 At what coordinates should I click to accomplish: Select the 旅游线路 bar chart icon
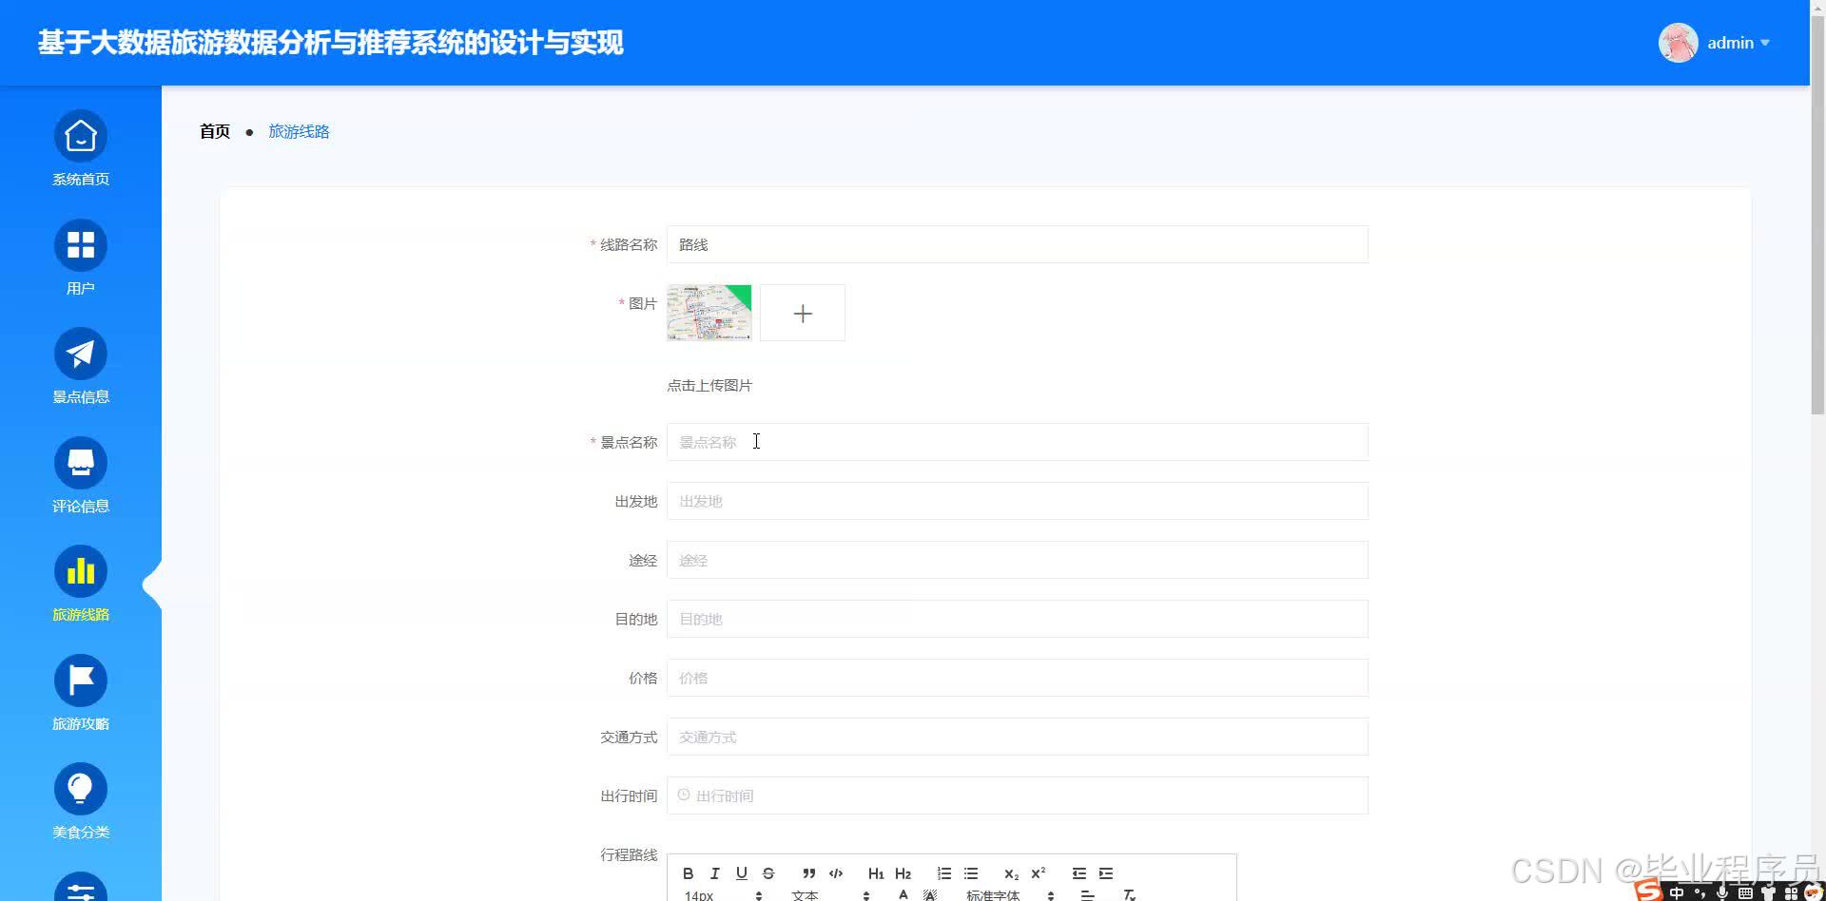point(81,571)
